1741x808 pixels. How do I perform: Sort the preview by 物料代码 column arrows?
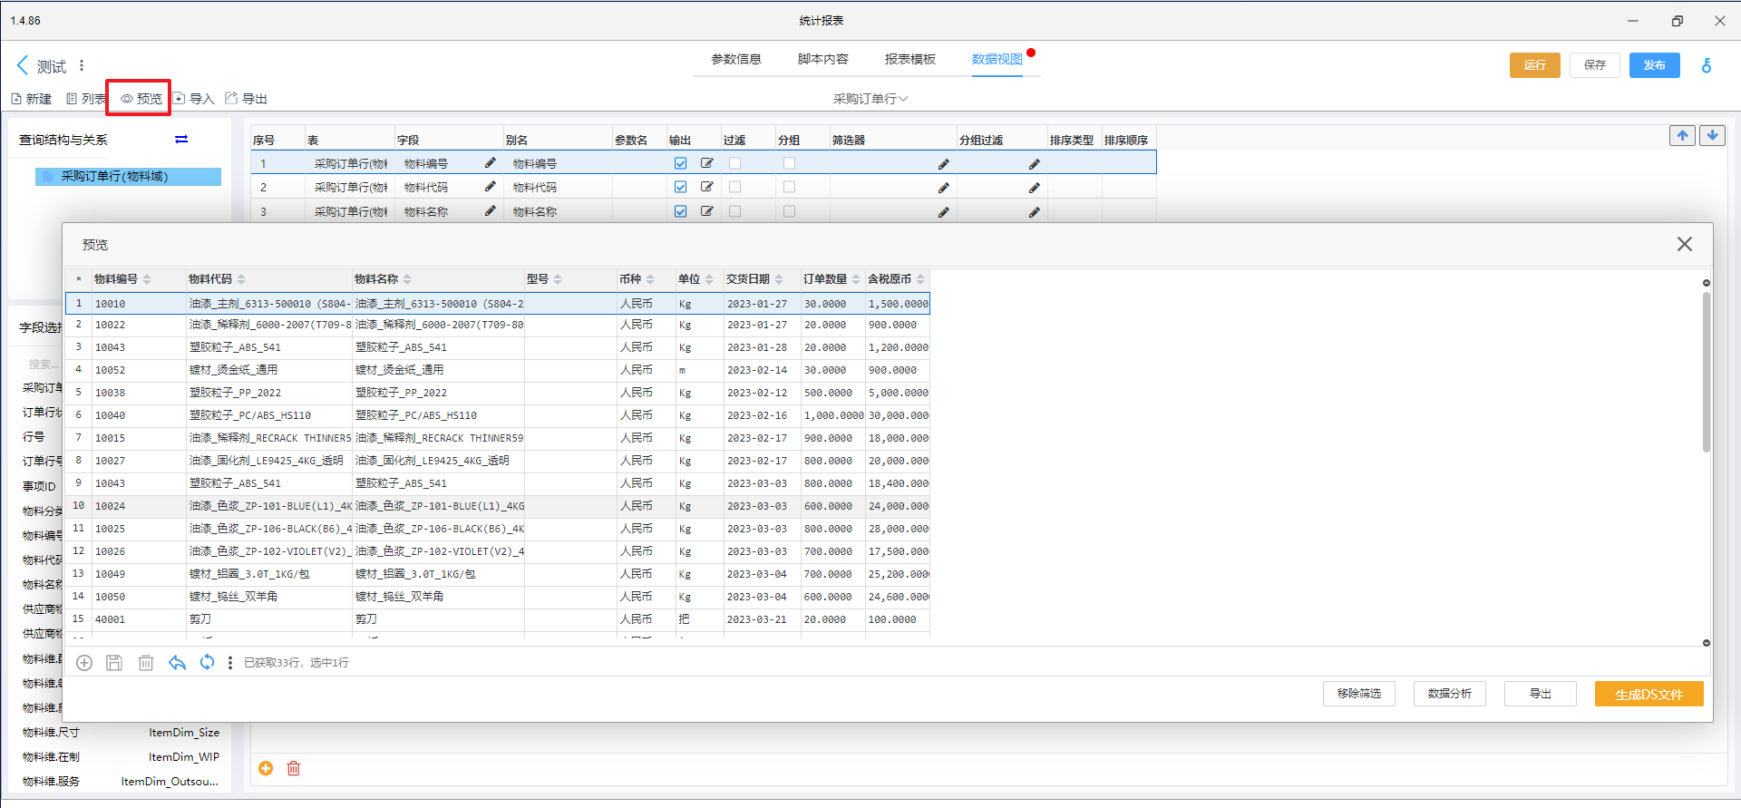241,279
